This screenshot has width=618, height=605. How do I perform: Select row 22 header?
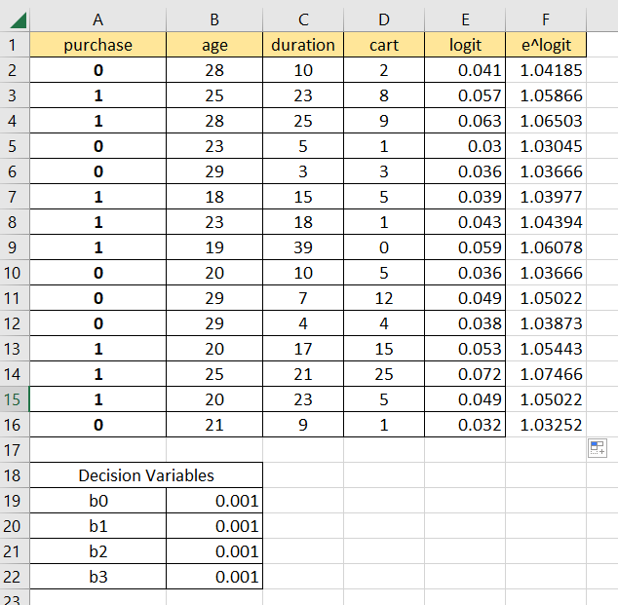pos(15,577)
